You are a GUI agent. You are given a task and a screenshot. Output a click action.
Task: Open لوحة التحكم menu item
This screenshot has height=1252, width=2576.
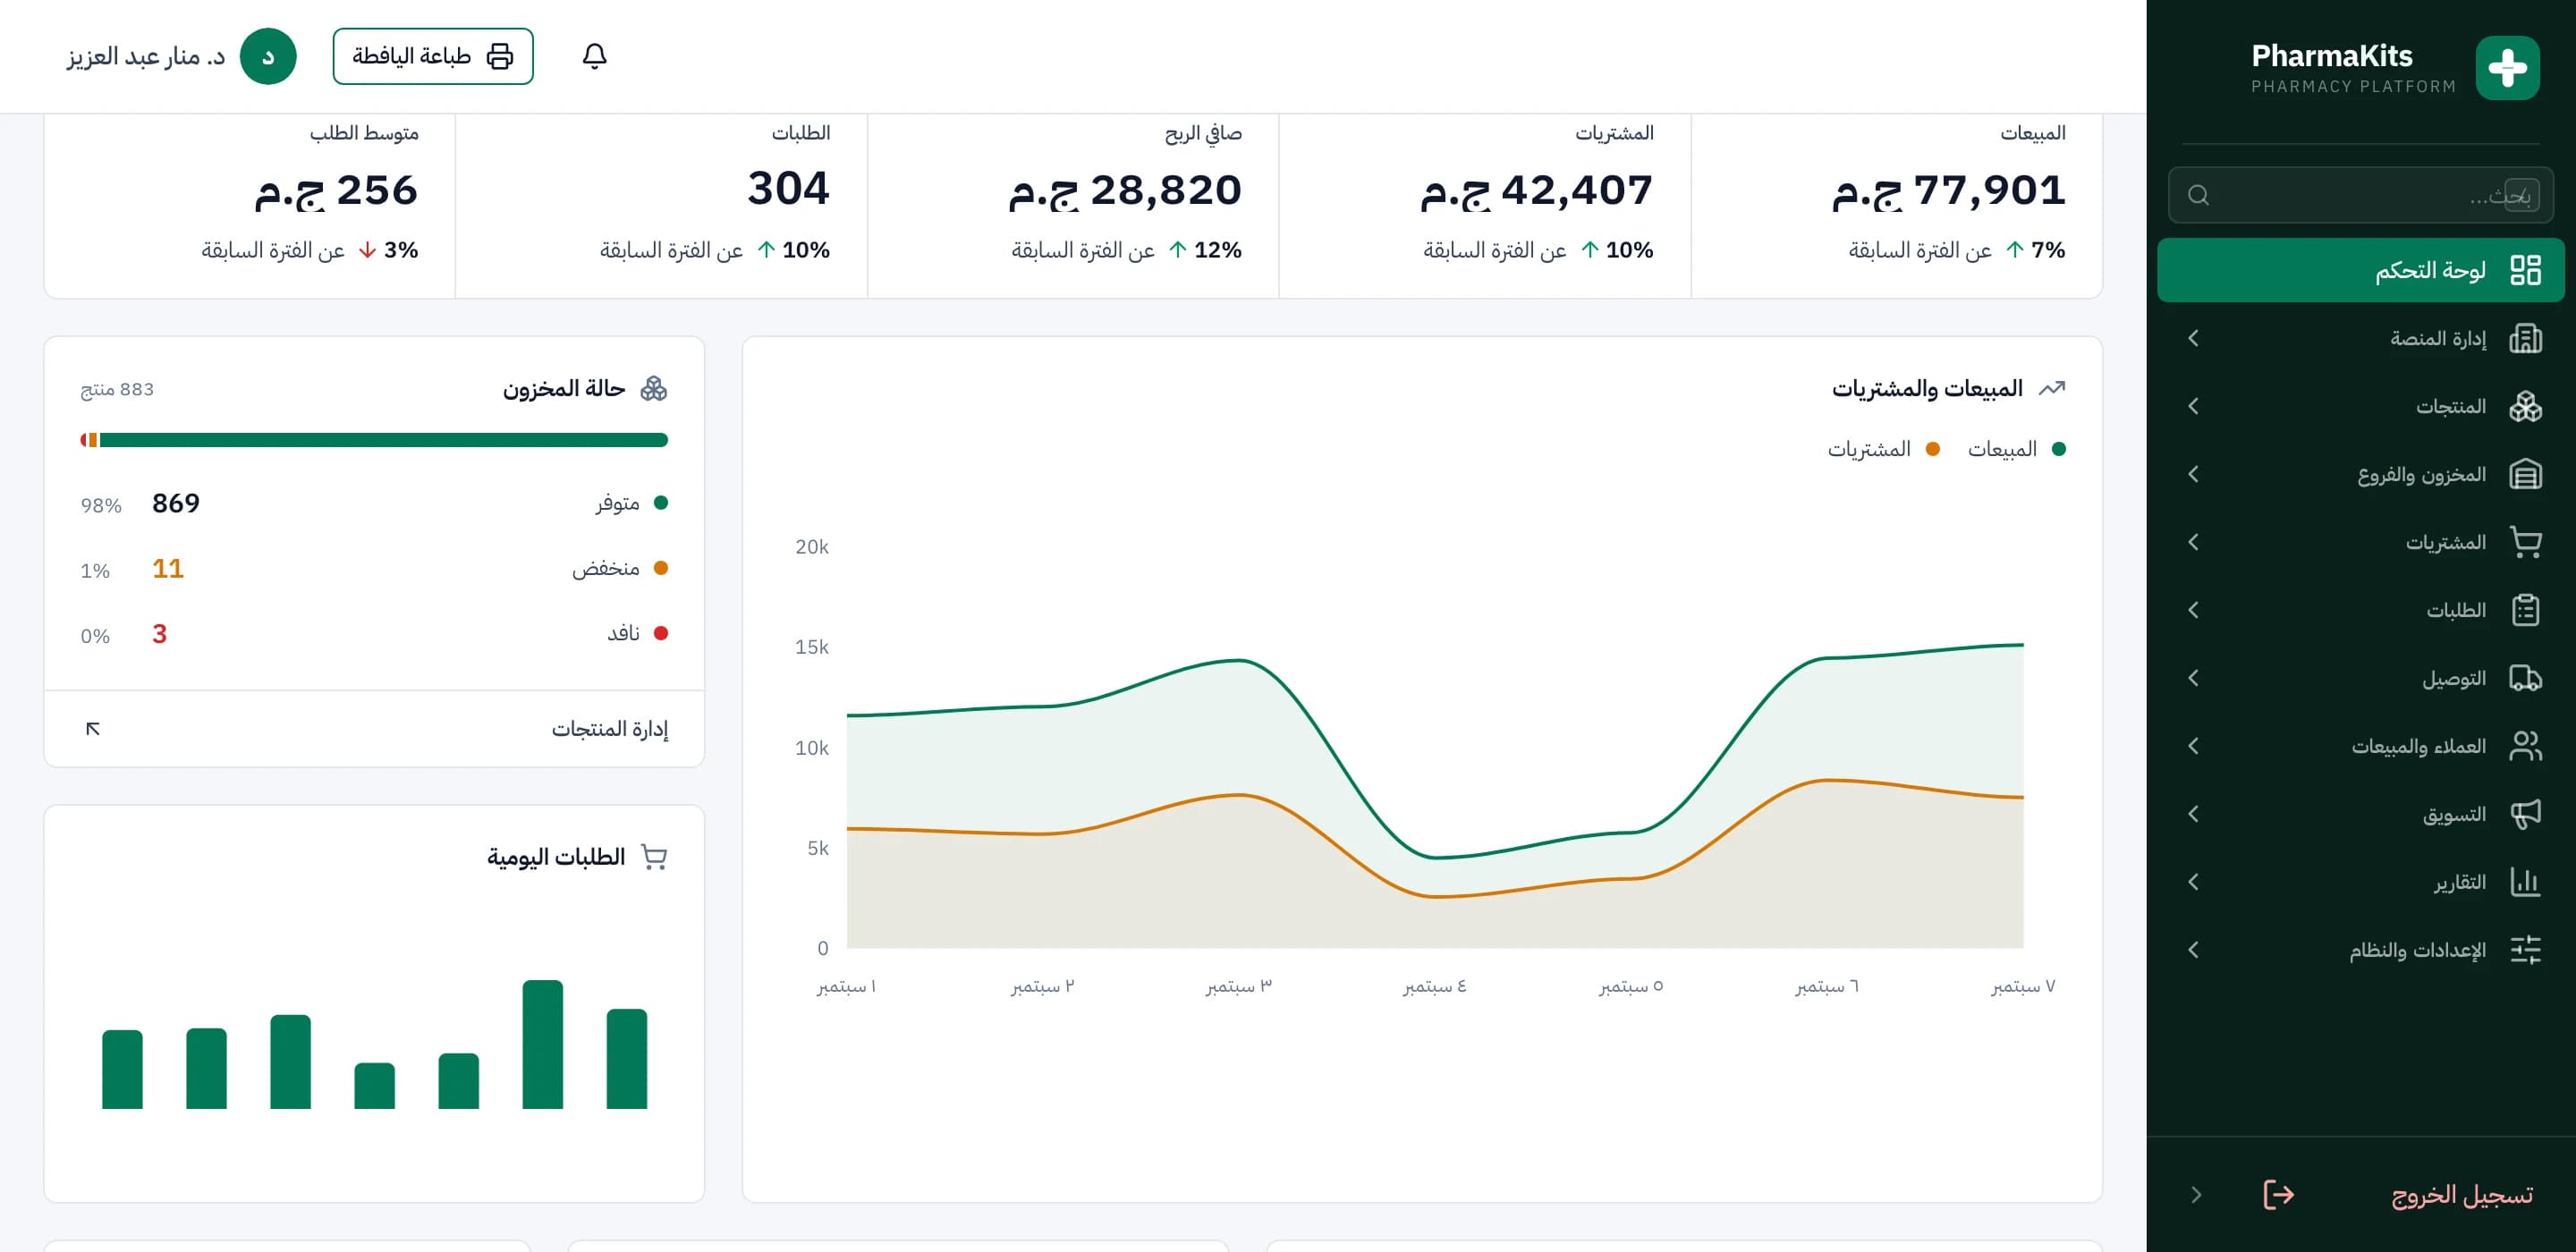click(2360, 270)
